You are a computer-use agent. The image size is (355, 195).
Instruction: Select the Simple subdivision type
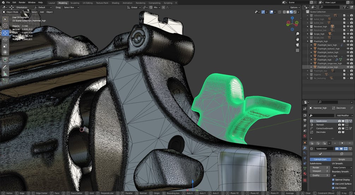(342, 159)
